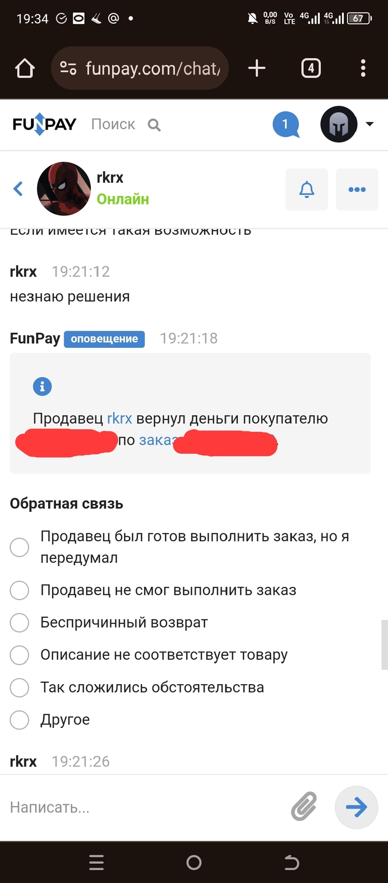Image resolution: width=388 pixels, height=883 pixels.
Task: Select "Описание не соответствует товару" option
Action: point(19,655)
